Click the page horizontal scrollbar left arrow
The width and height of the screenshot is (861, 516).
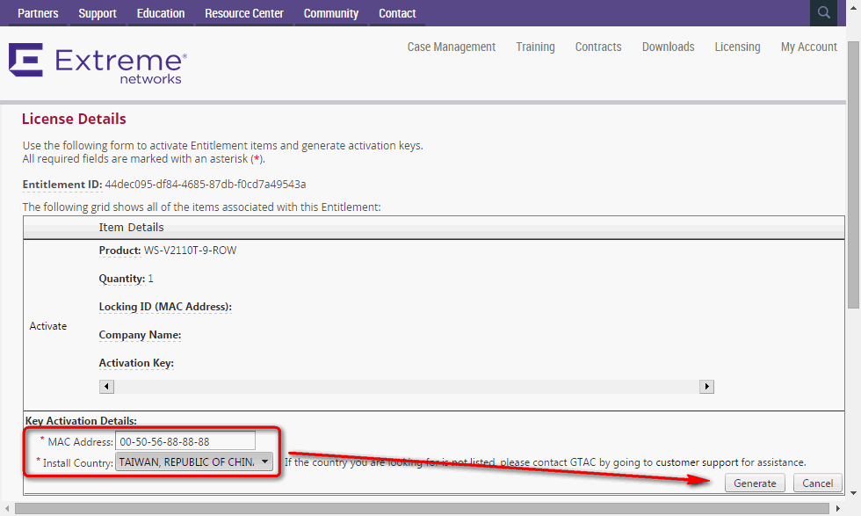pos(7,508)
